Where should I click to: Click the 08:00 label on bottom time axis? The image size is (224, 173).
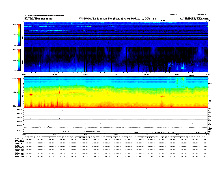pyautogui.click(x=85, y=135)
